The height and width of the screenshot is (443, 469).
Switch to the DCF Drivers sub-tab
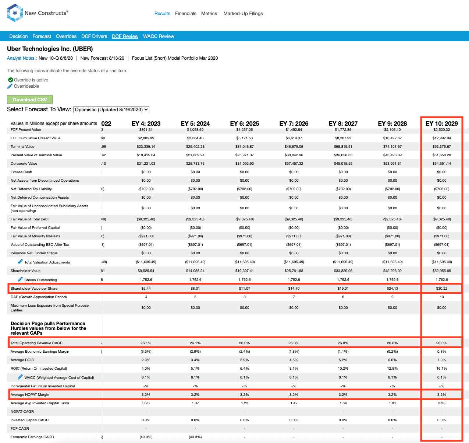94,36
